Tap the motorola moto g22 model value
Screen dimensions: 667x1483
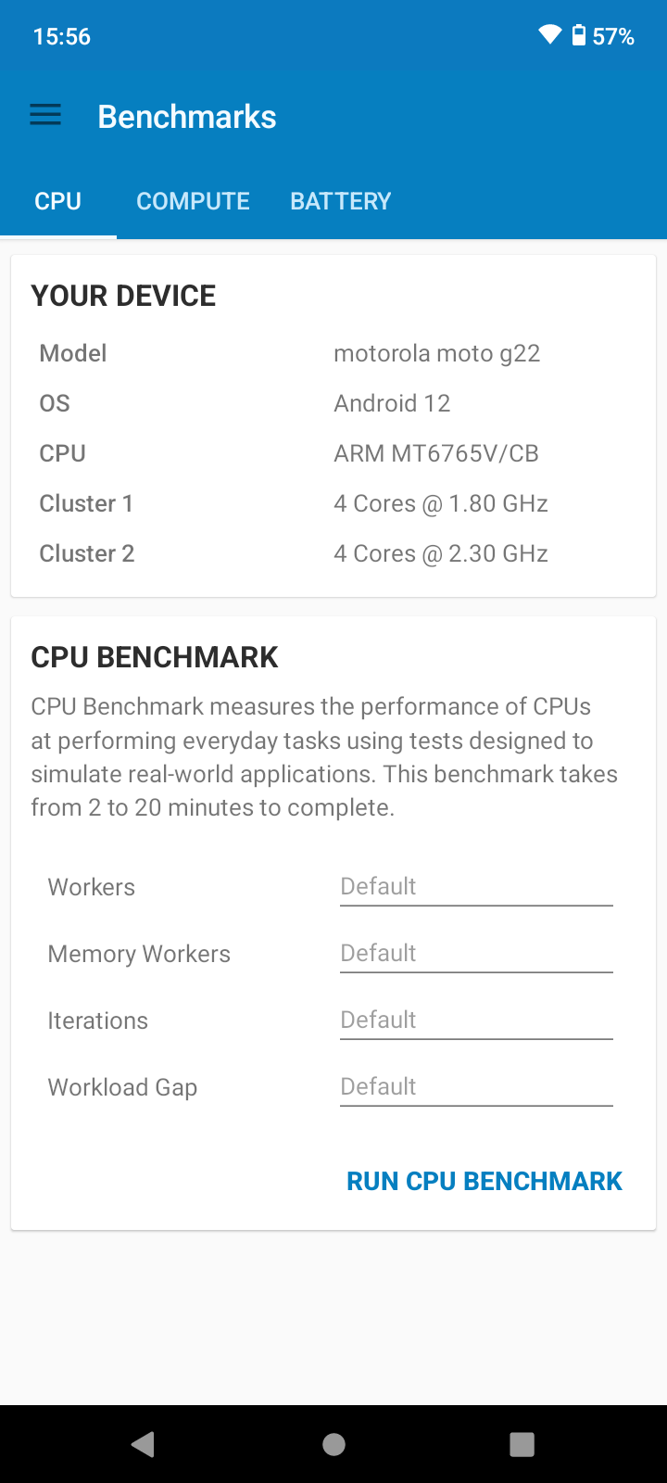click(x=437, y=353)
